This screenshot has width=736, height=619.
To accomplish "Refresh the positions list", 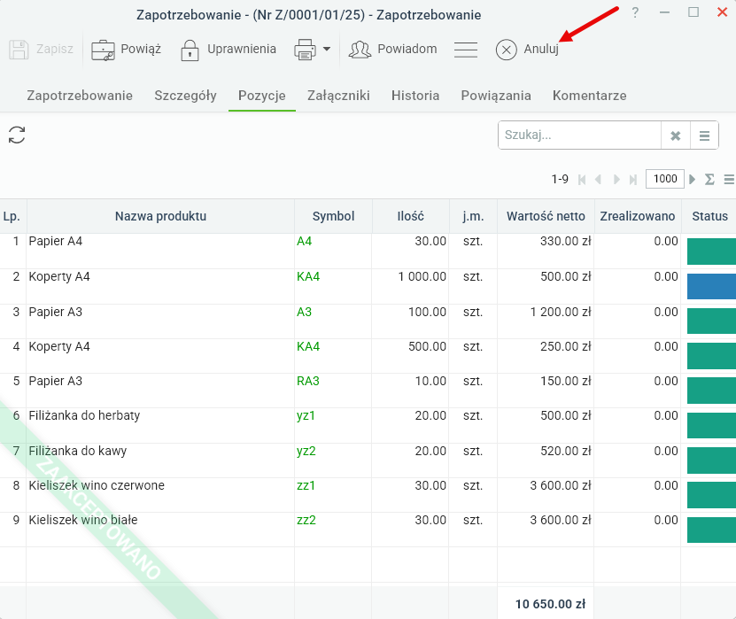I will 17,135.
